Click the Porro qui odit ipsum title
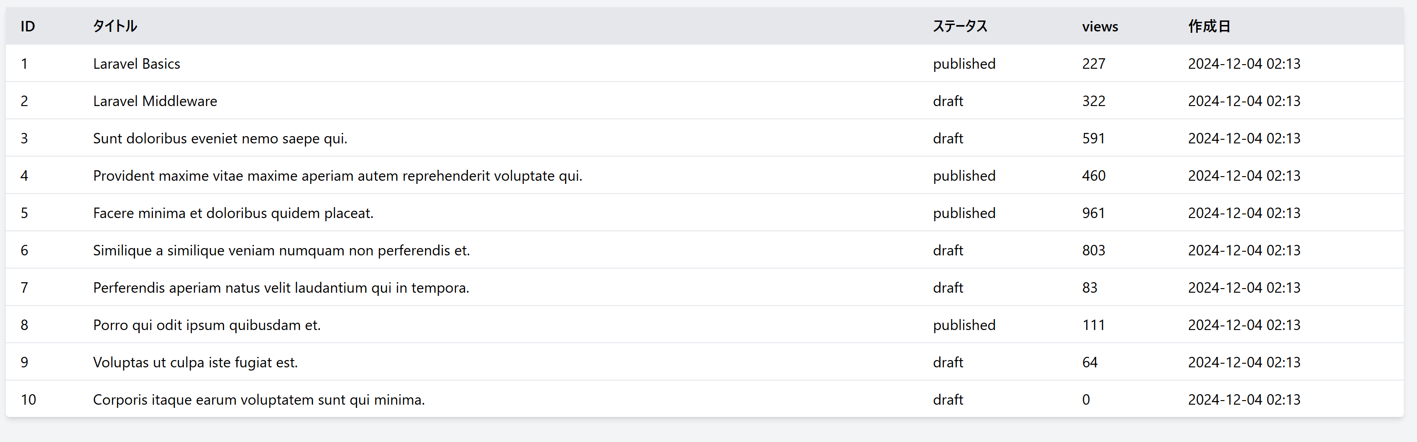1417x442 pixels. pos(207,325)
